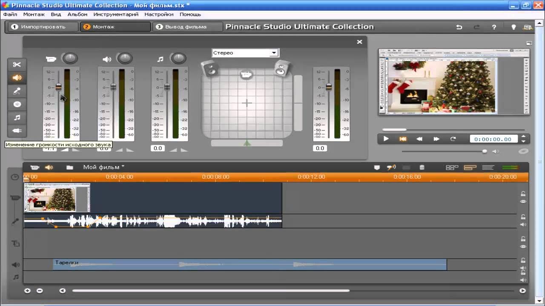Toggle video track lock icon
545x306 pixels.
(523, 194)
